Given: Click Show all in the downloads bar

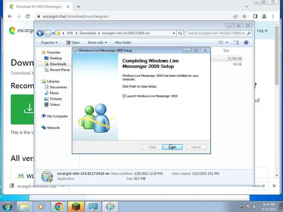Looking at the screenshot, I should click(x=258, y=186).
